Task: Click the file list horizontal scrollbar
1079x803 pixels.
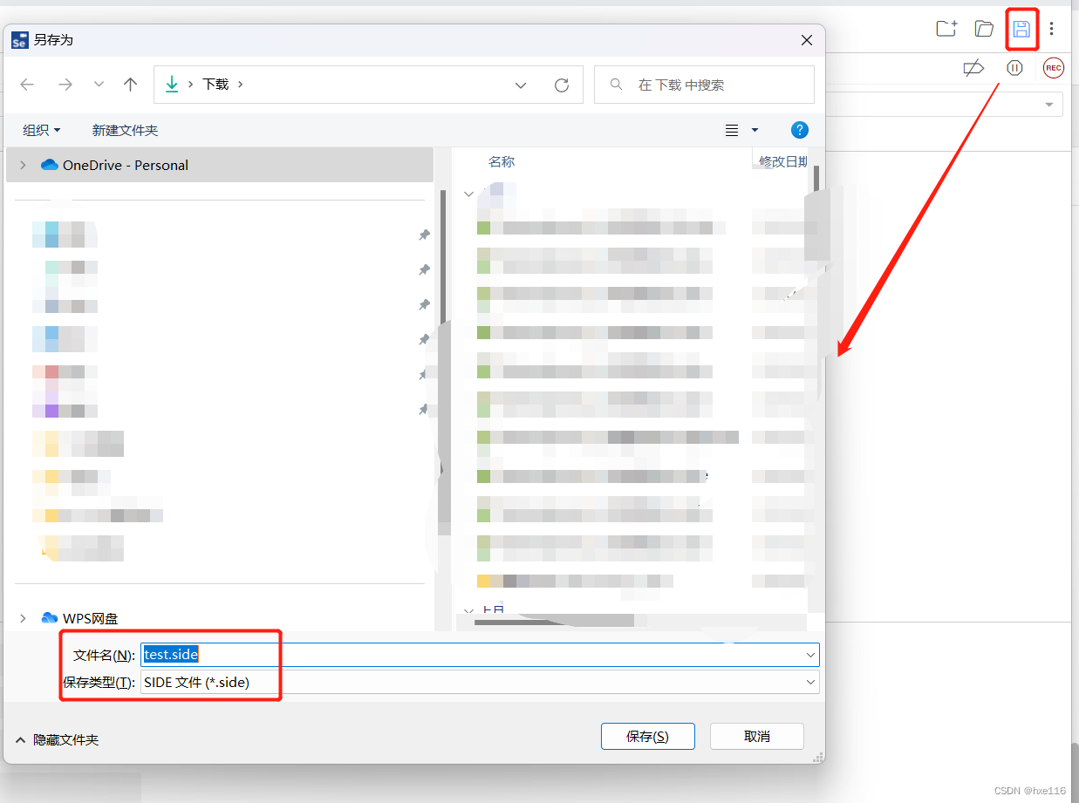Action: [x=554, y=621]
